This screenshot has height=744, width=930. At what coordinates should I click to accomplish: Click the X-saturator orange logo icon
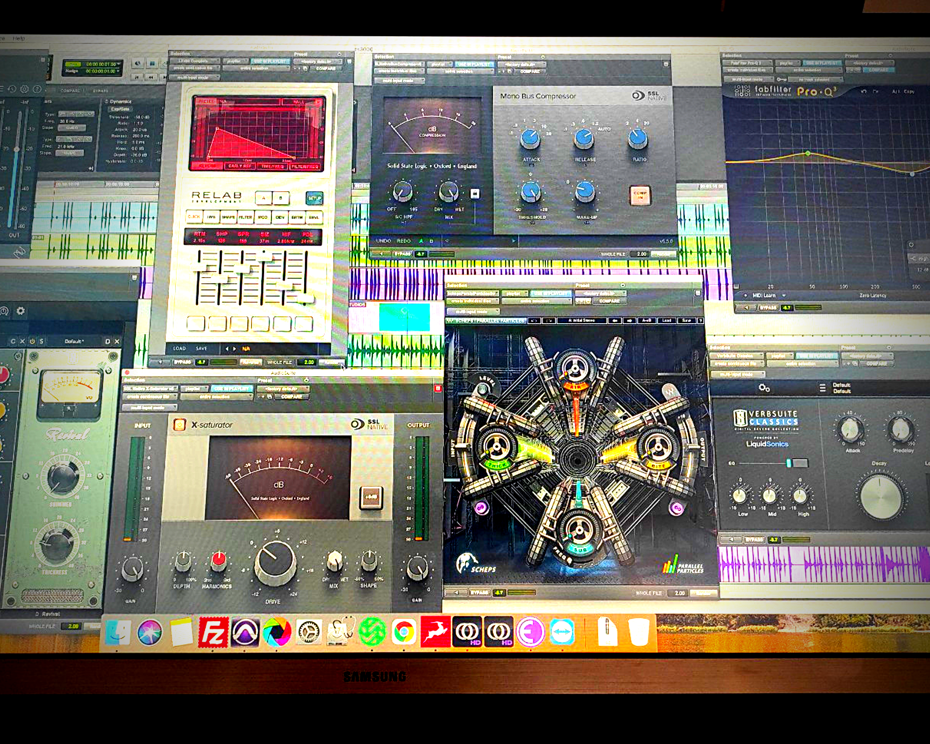pyautogui.click(x=179, y=425)
